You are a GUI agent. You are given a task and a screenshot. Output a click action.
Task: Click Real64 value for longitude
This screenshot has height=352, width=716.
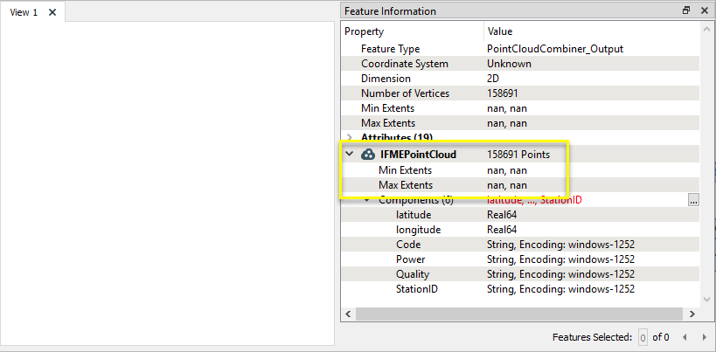(x=502, y=230)
